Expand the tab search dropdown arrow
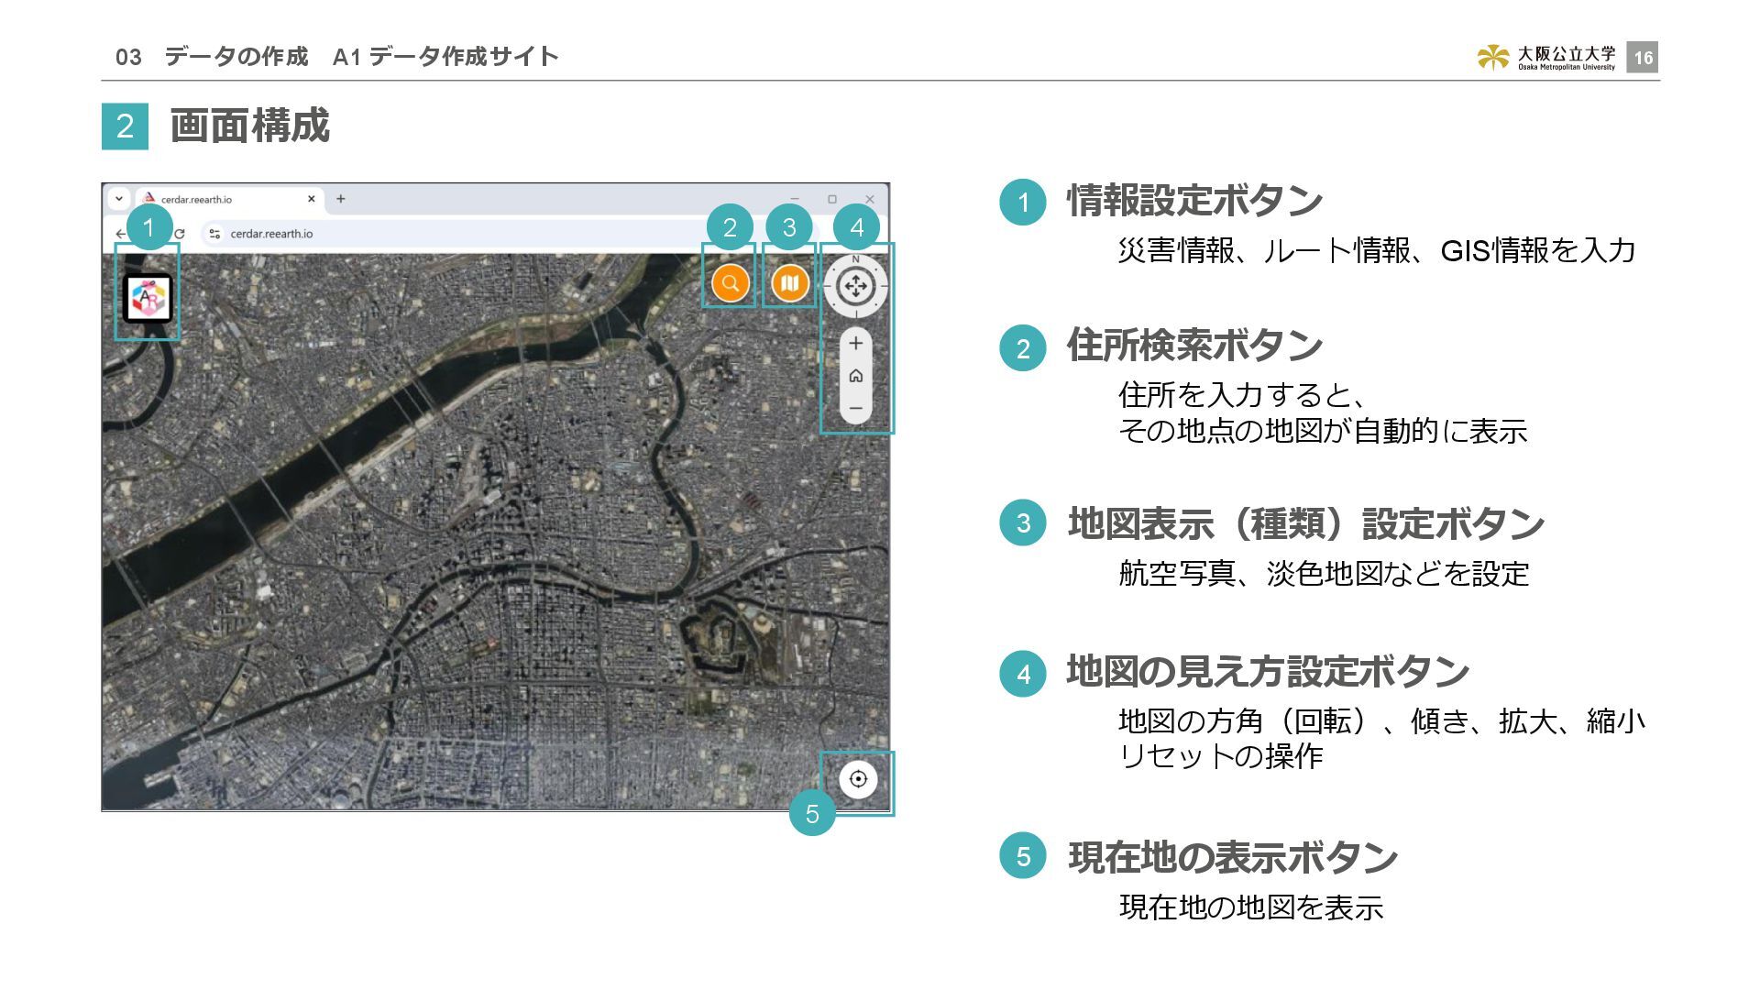Image resolution: width=1760 pixels, height=990 pixels. pyautogui.click(x=118, y=199)
